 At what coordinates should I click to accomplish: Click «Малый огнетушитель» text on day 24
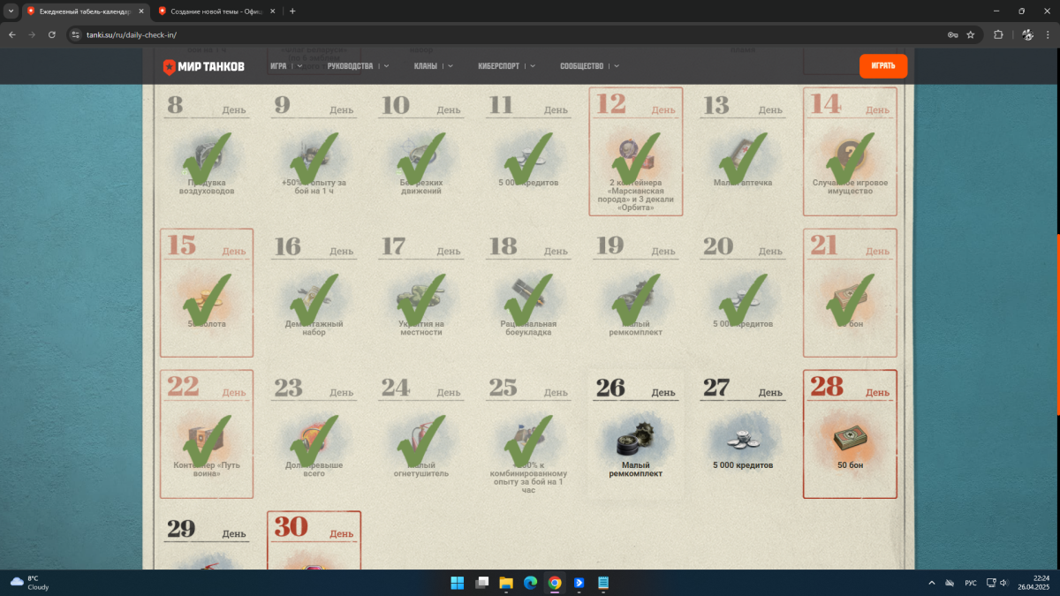[x=421, y=469]
